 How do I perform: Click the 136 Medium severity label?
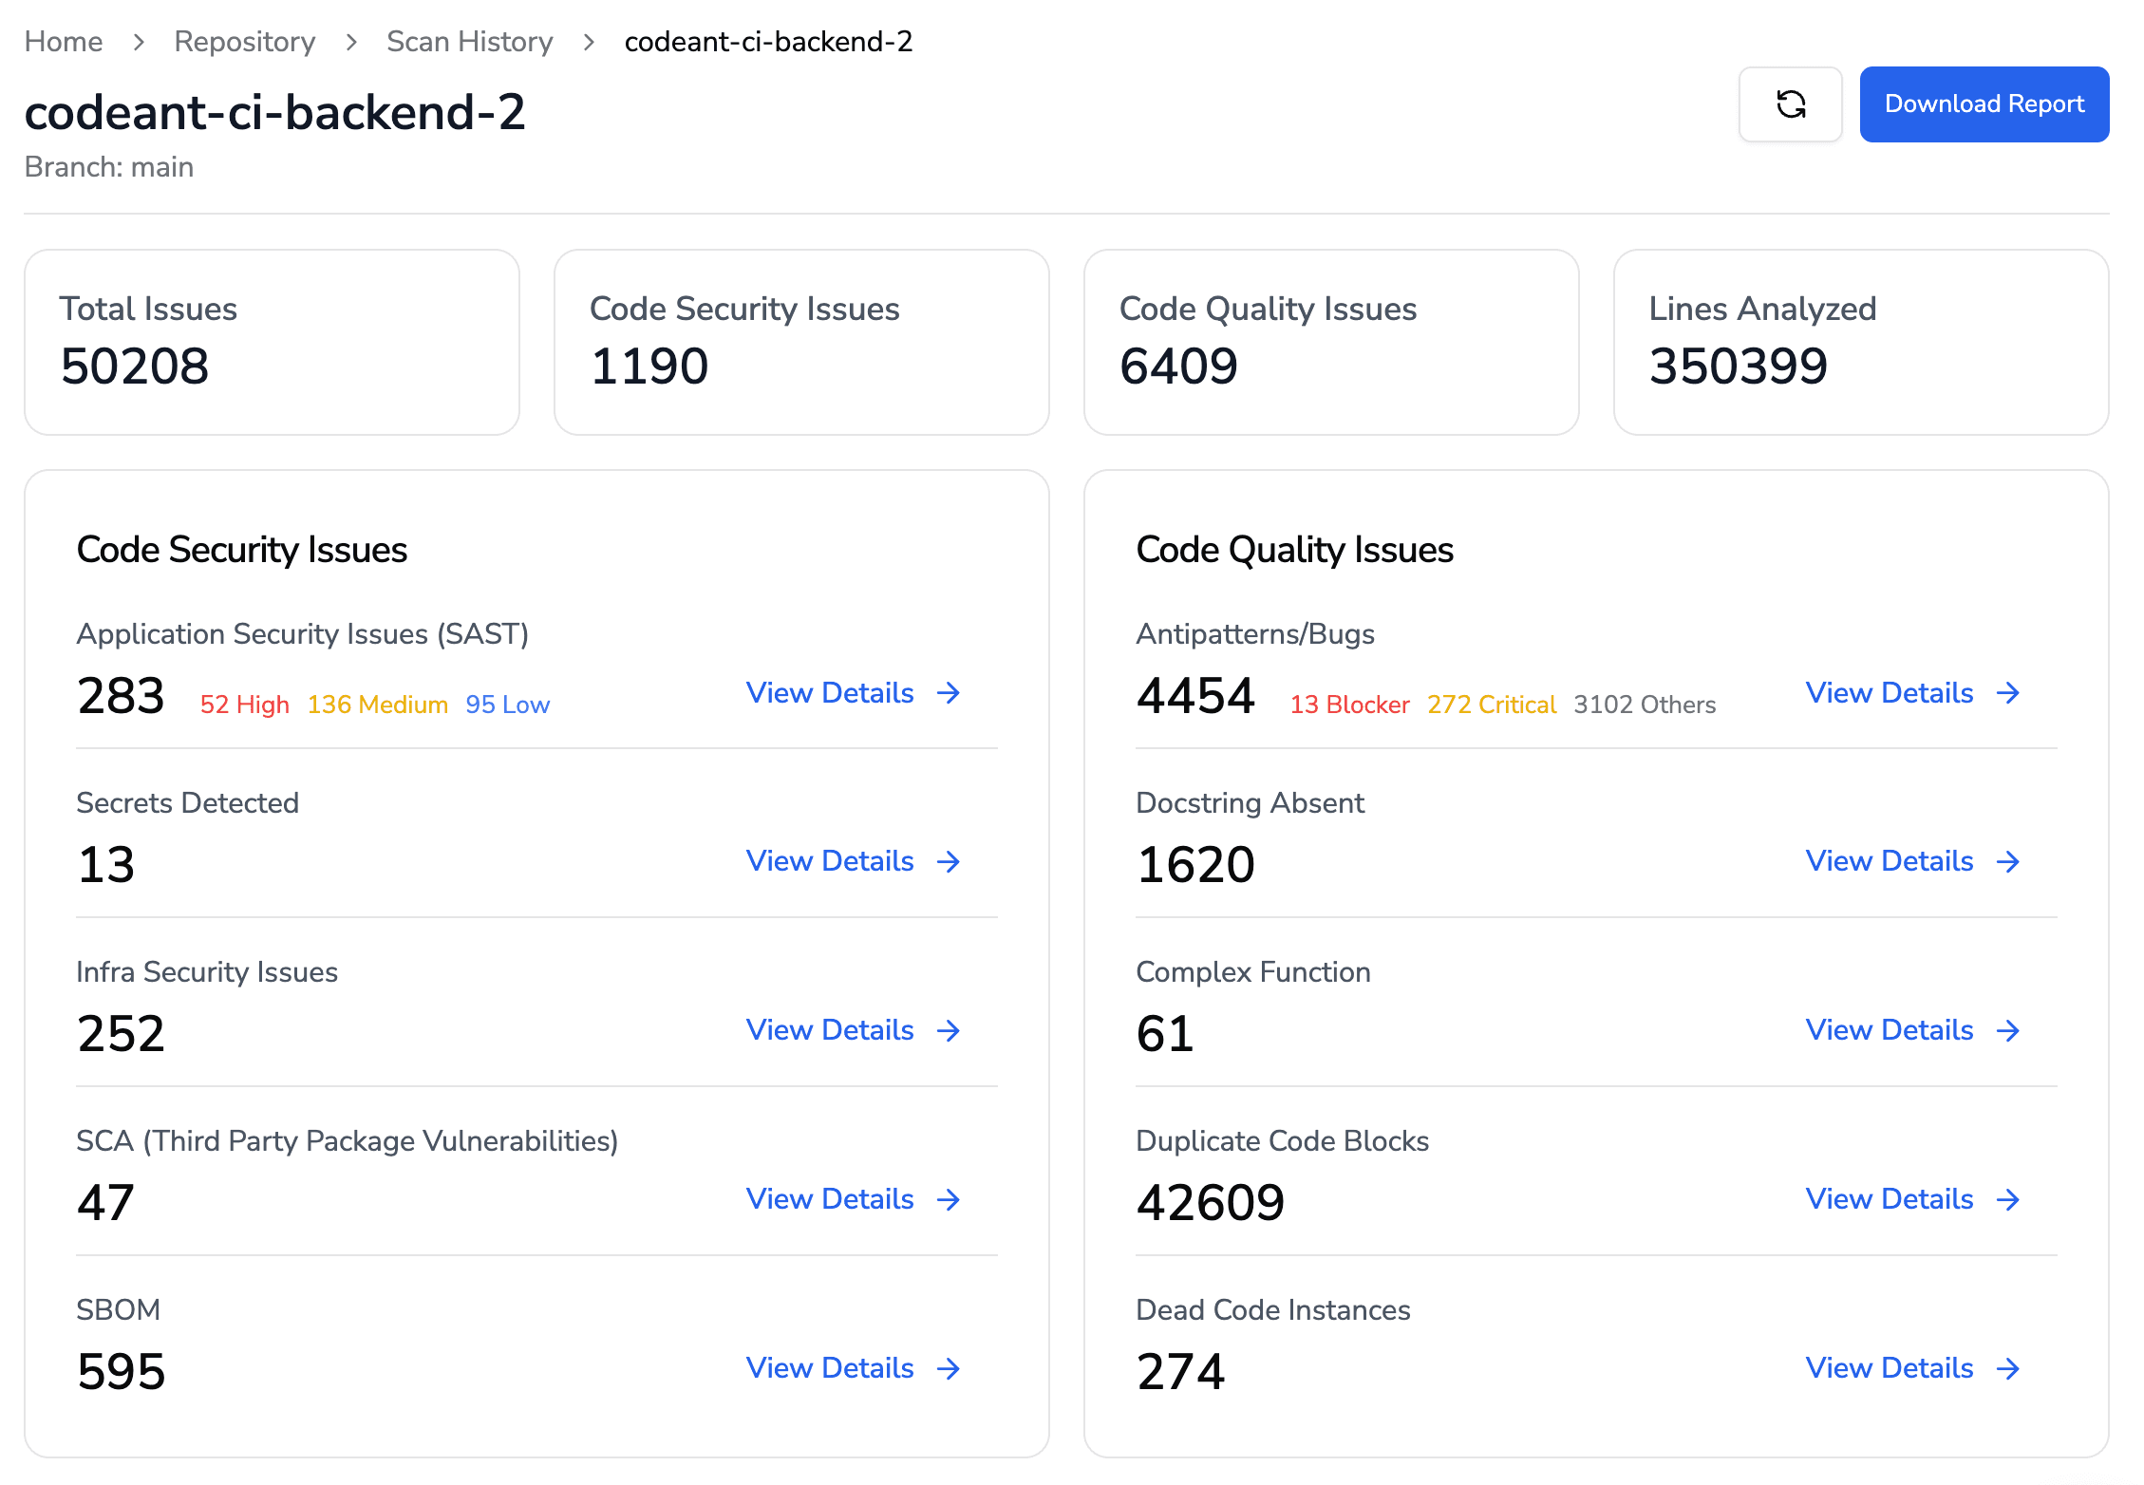coord(377,705)
